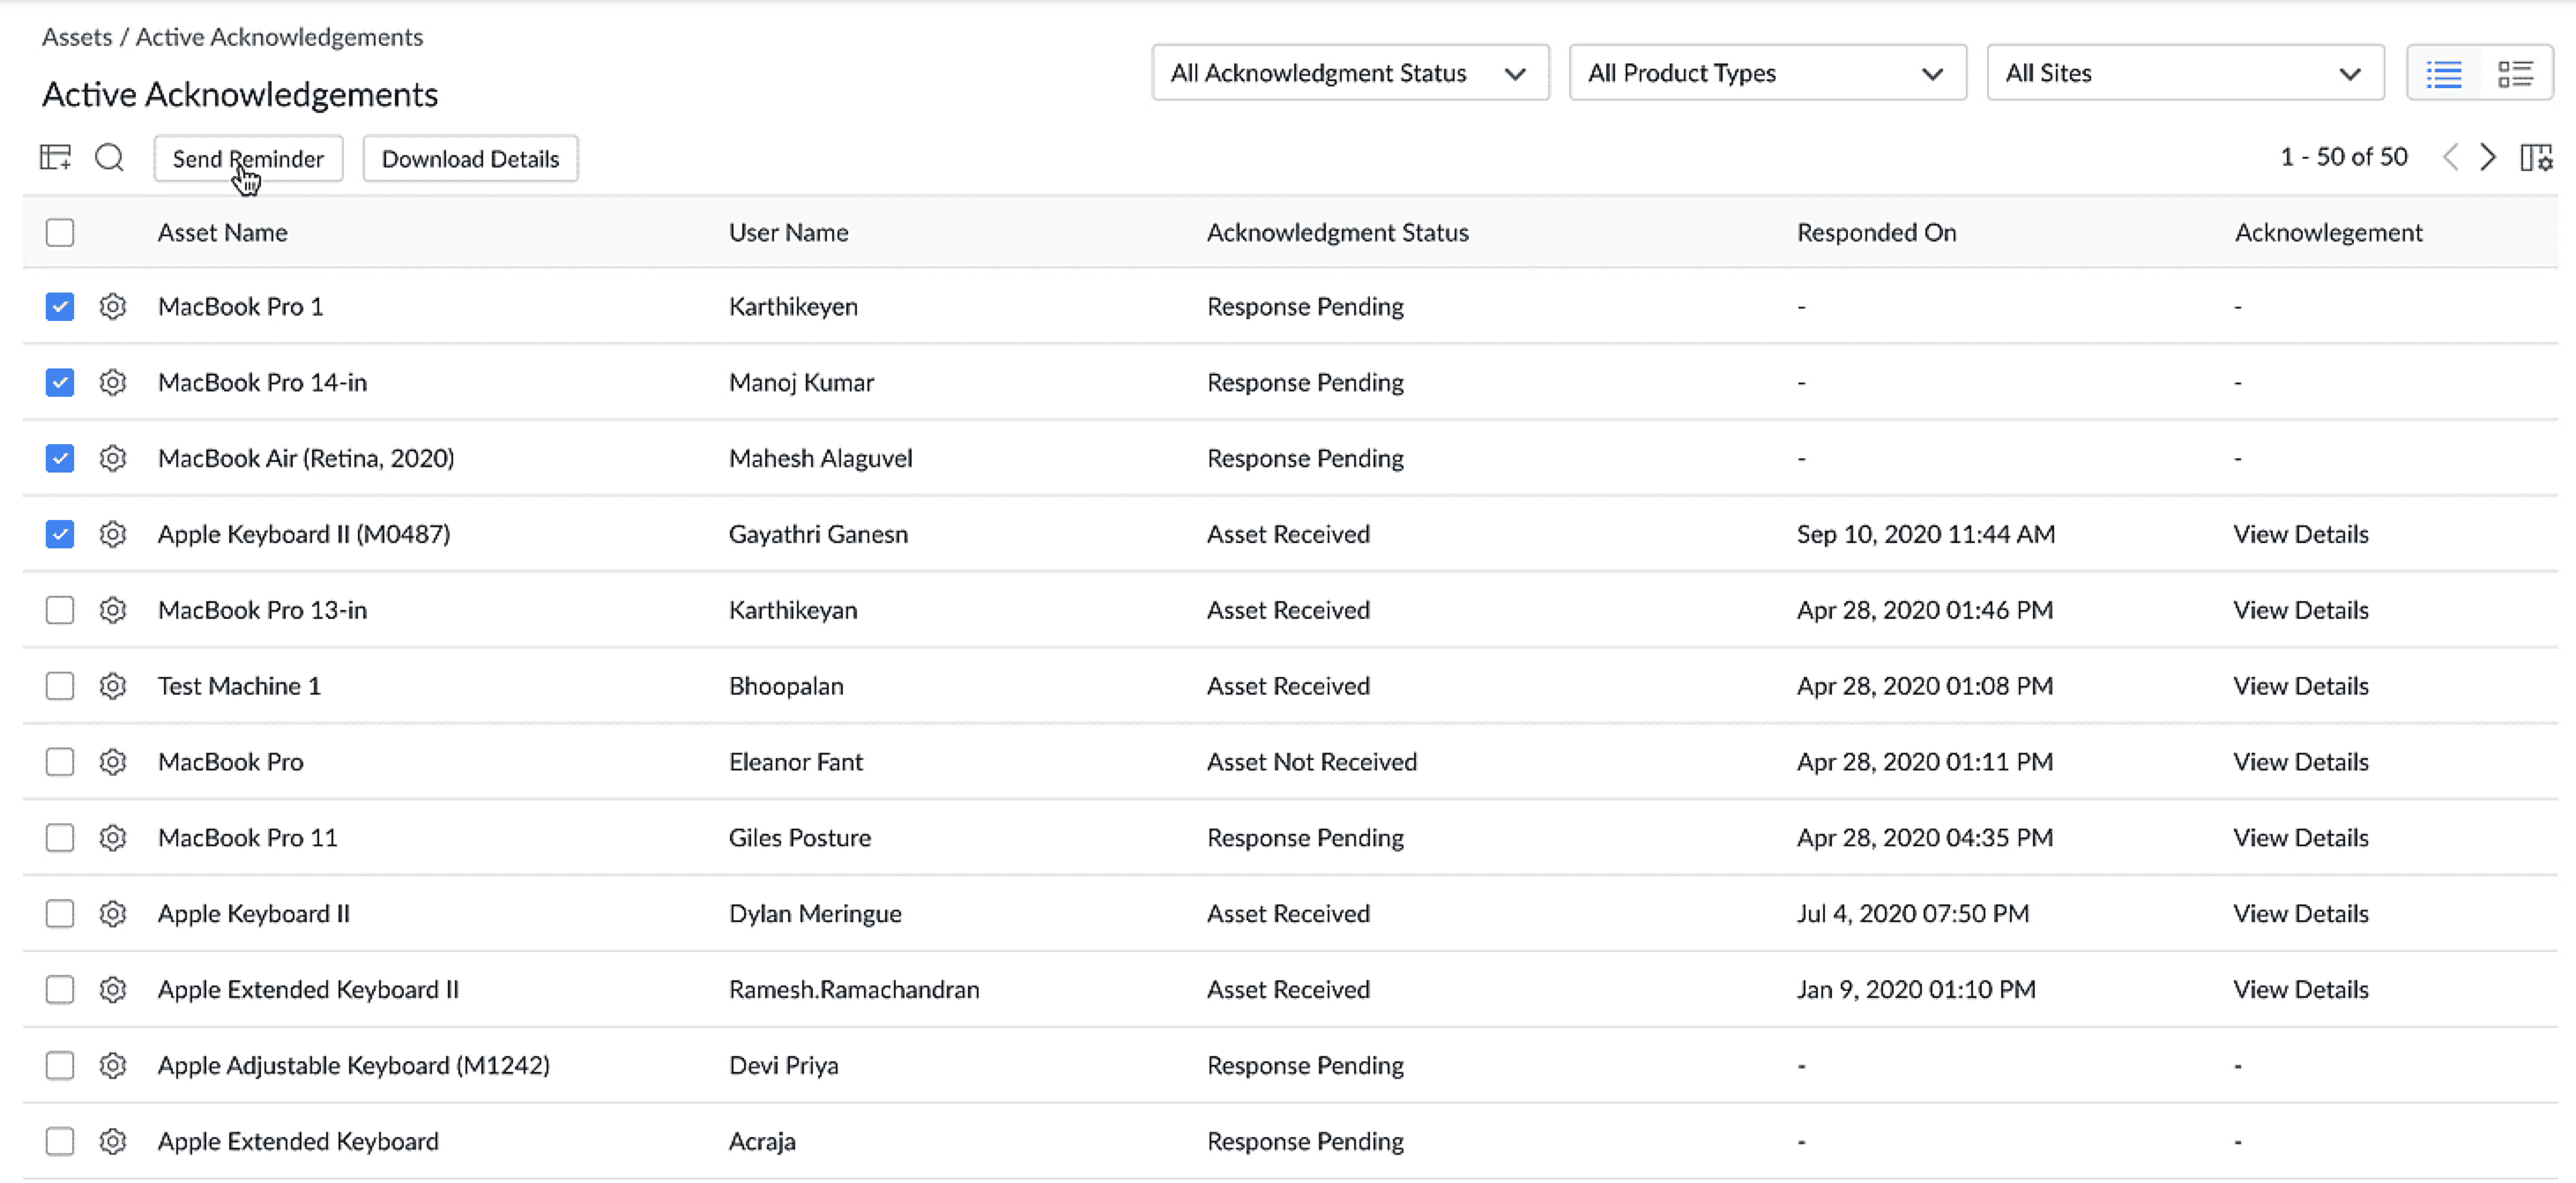The height and width of the screenshot is (1183, 2576).
Task: Uncheck the MacBook Pro 14-in row
Action: 60,382
